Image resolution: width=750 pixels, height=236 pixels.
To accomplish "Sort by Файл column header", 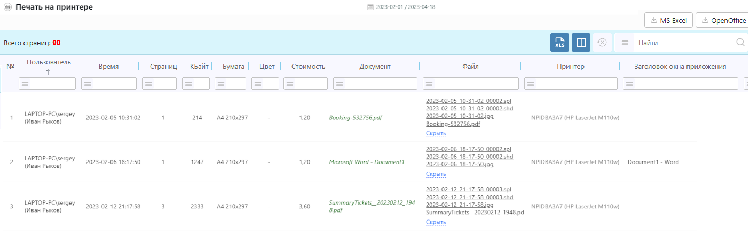I will (x=470, y=67).
